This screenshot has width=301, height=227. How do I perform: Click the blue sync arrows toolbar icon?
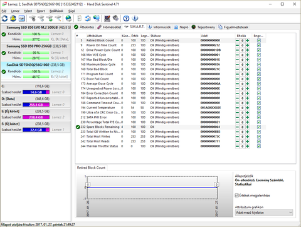(88, 18)
